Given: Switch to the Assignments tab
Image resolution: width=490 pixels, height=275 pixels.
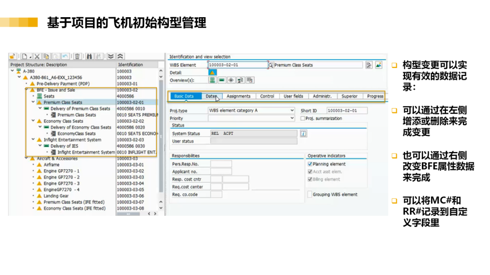Looking at the screenshot, I should (x=239, y=96).
